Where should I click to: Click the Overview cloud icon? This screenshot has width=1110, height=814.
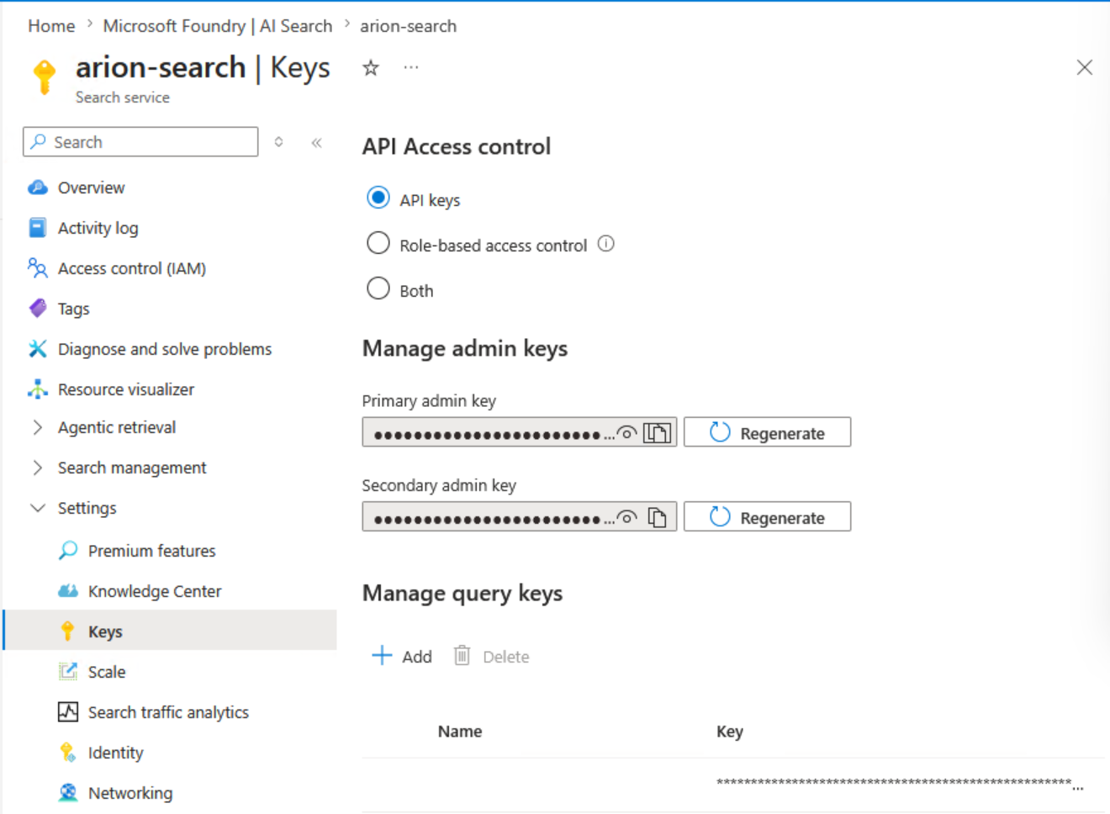tap(38, 188)
